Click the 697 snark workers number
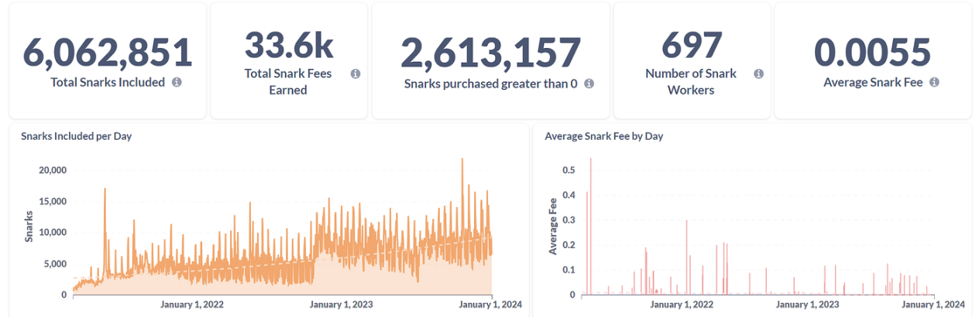 pyautogui.click(x=692, y=45)
